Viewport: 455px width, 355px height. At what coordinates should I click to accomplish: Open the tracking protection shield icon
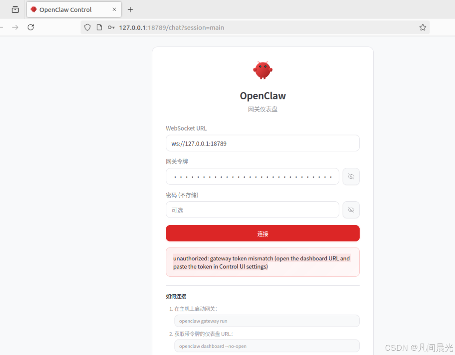click(87, 27)
